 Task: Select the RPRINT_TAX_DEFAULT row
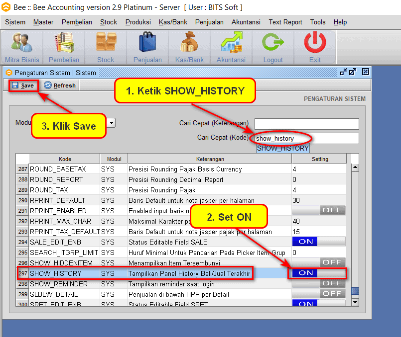181,232
